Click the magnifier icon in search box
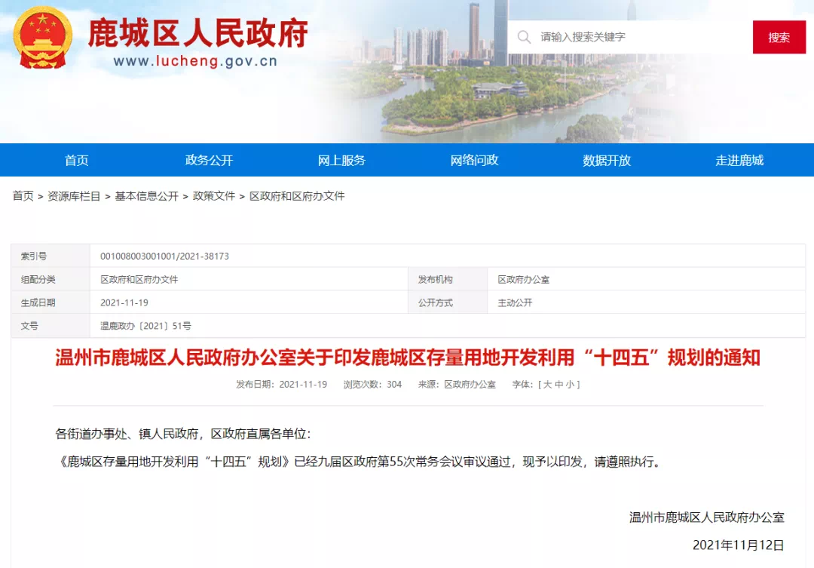The width and height of the screenshot is (814, 568). [525, 37]
